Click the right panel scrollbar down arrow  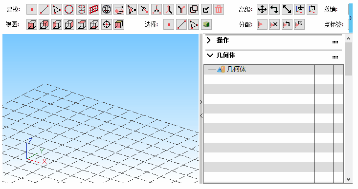348,179
